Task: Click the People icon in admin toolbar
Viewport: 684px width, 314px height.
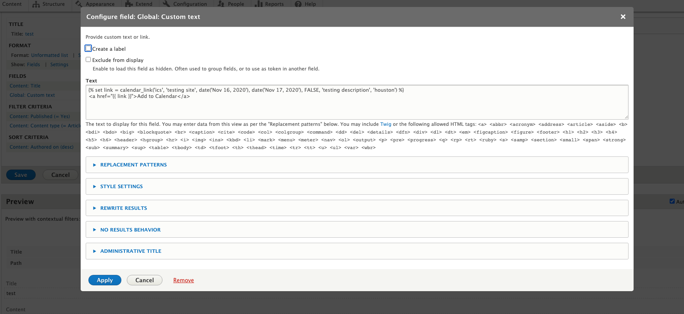Action: pyautogui.click(x=221, y=4)
